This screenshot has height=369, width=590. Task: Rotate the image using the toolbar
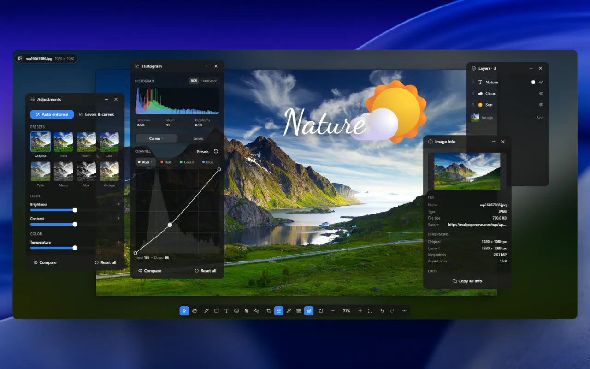(321, 311)
